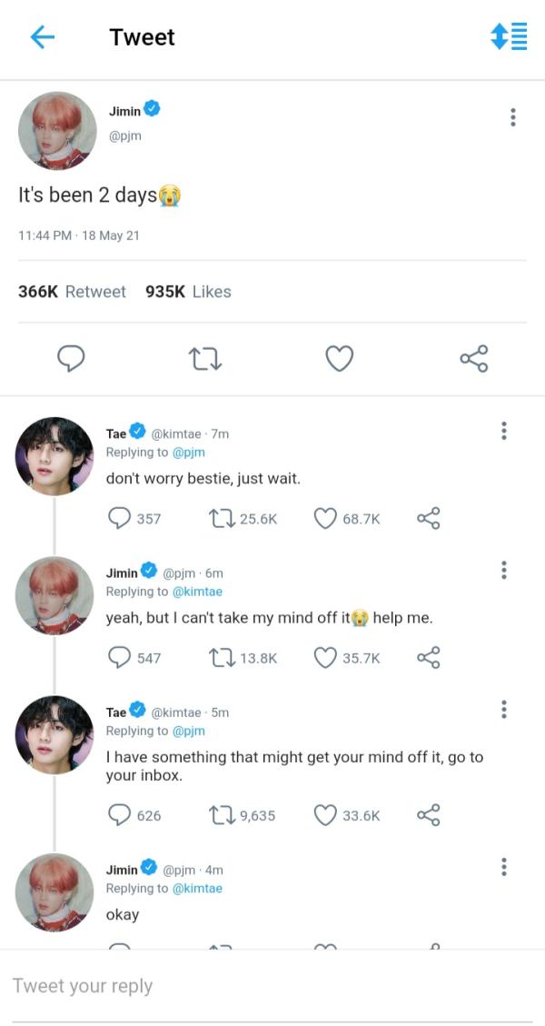This screenshot has height=1026, width=545.
Task: Open the reply sorting icon in header
Action: point(509,36)
